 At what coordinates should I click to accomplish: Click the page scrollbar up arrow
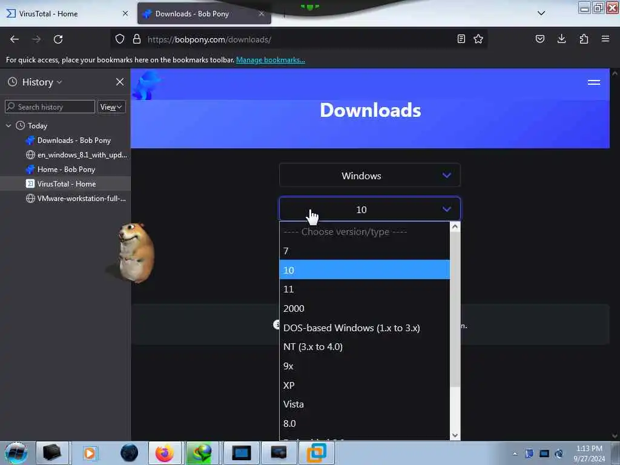tap(615, 73)
